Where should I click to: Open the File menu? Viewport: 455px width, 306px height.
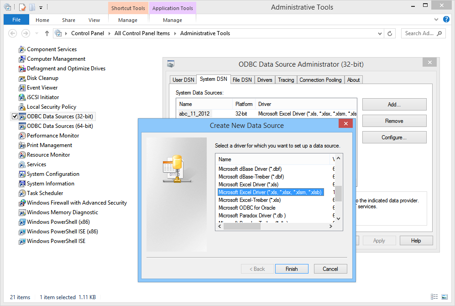pos(16,20)
